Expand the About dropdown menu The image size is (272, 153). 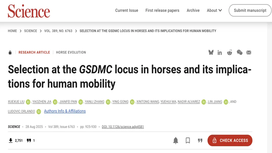(x=214, y=10)
